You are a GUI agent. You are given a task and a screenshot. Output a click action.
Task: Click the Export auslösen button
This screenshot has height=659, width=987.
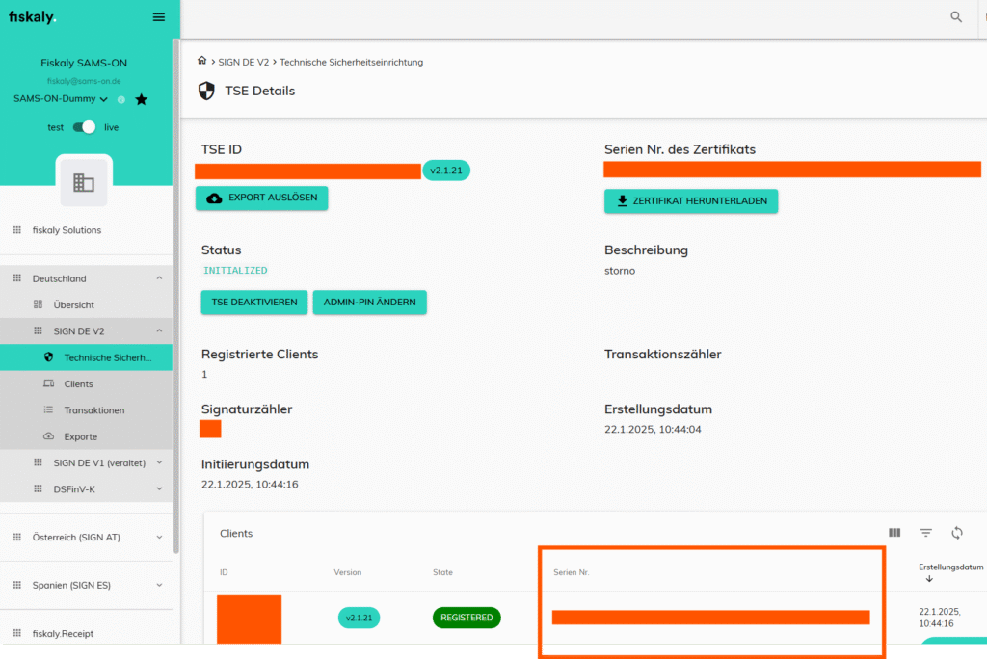pos(262,198)
